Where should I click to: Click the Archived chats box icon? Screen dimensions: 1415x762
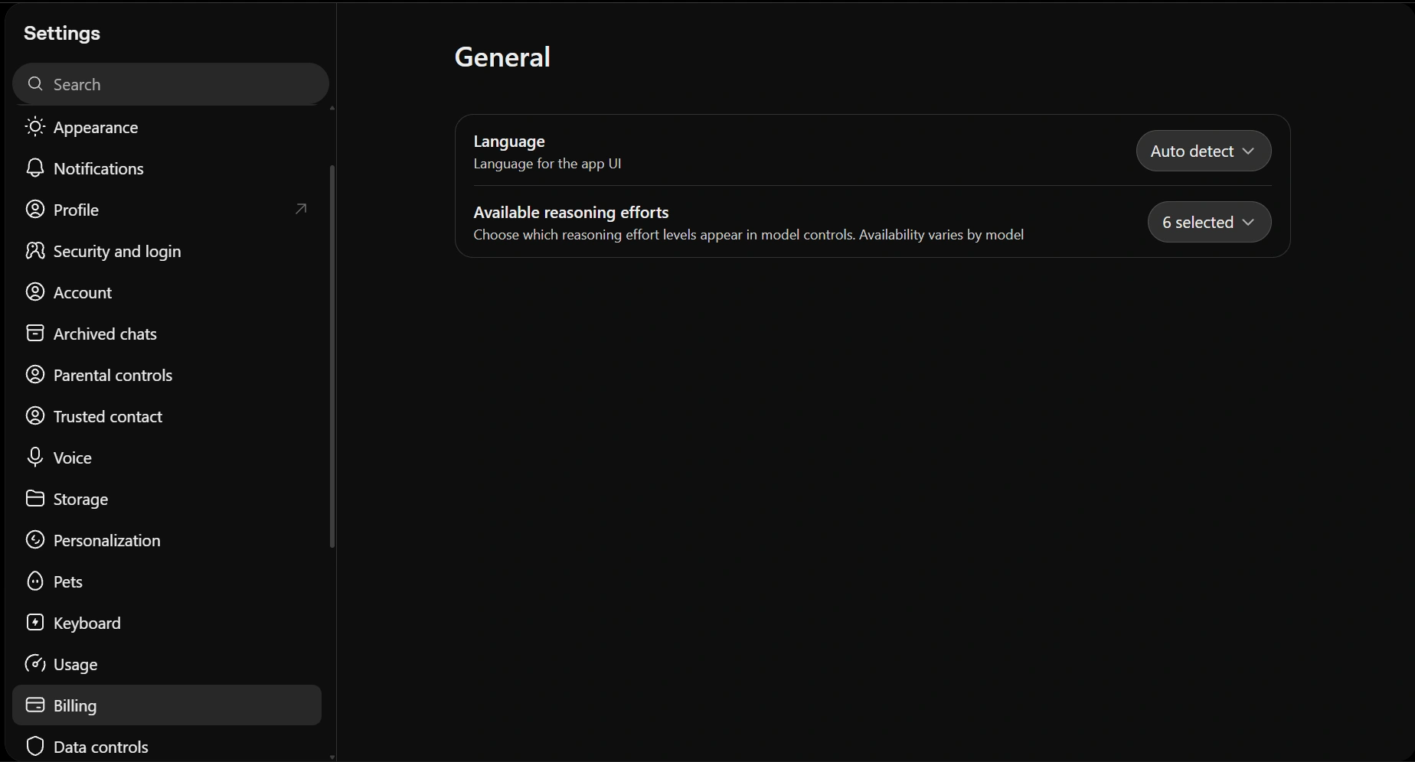coord(34,334)
